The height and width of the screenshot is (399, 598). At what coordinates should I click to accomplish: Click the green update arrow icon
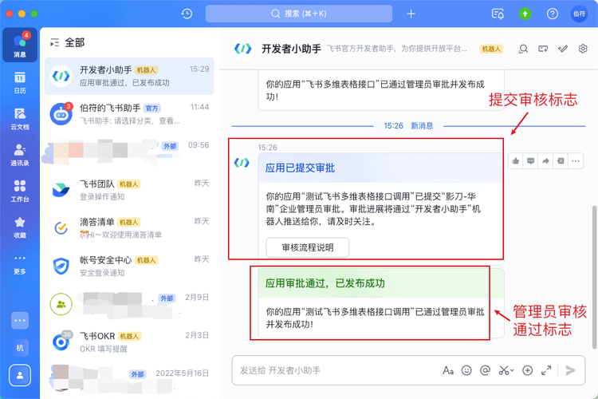coord(525,14)
